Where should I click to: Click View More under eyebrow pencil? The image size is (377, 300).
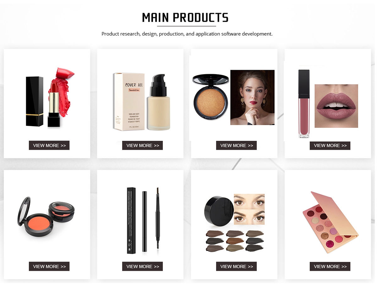point(142,266)
